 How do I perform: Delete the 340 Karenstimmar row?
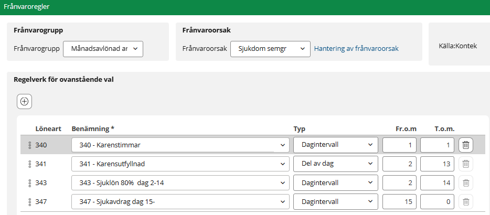coord(466,145)
